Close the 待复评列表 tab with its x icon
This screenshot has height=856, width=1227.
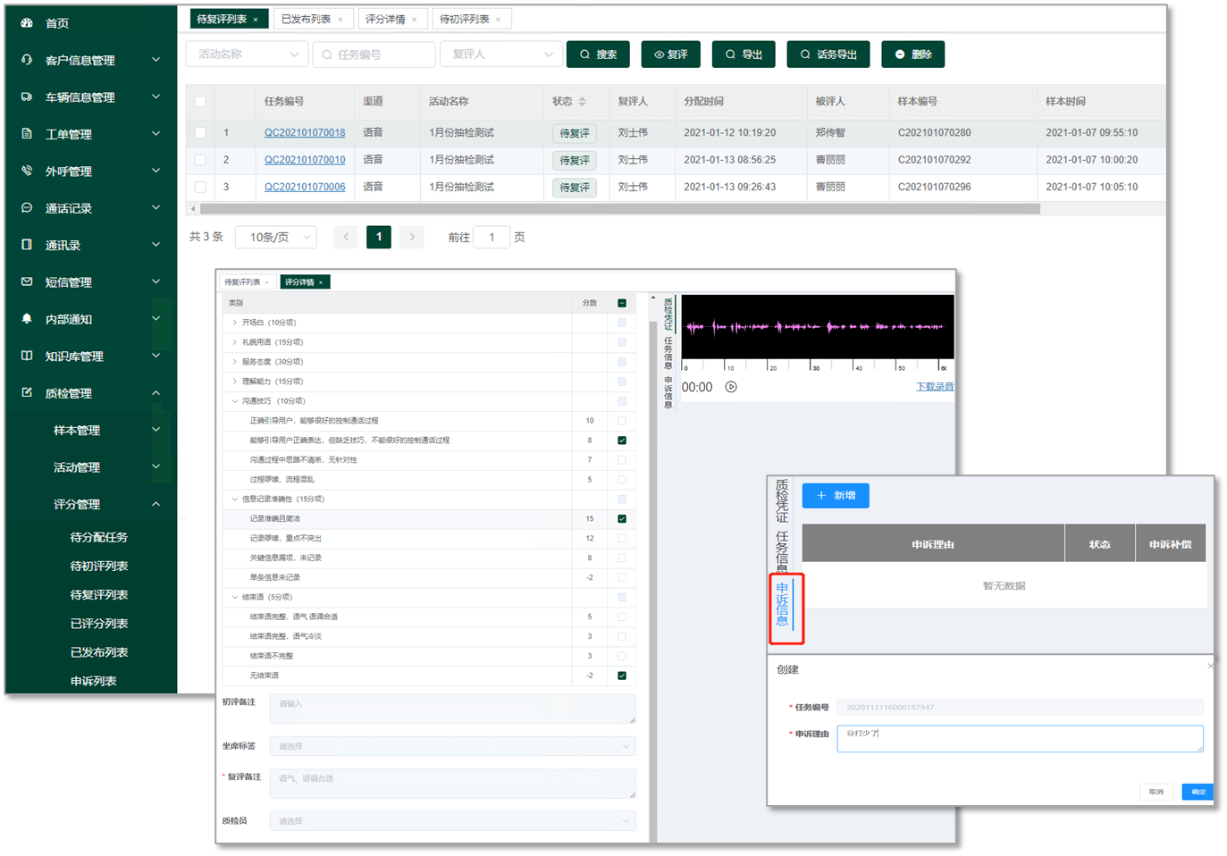tap(256, 20)
